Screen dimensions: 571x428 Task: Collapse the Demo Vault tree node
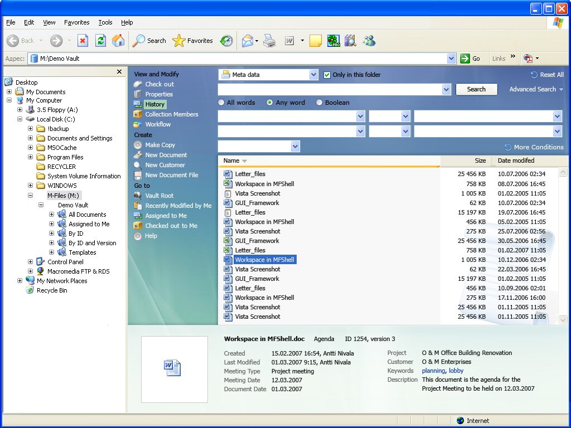click(x=41, y=205)
